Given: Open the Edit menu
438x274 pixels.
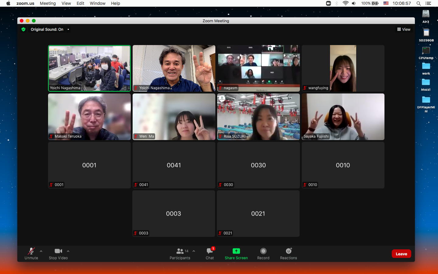Looking at the screenshot, I should 80,3.
